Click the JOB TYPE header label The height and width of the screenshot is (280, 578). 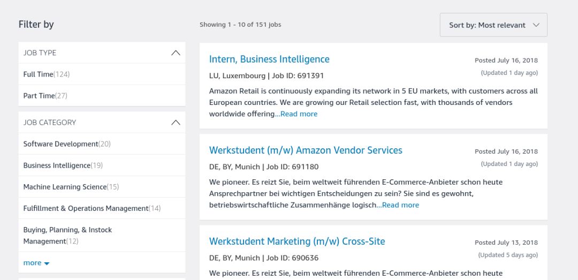click(40, 53)
